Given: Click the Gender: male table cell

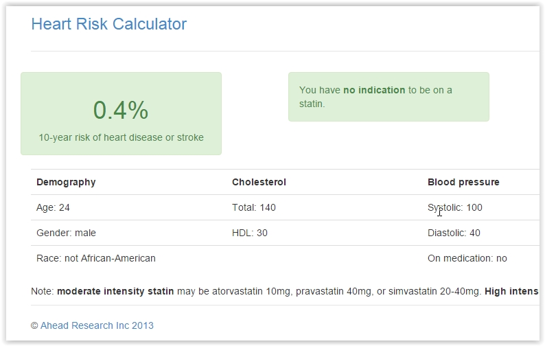Looking at the screenshot, I should coord(66,233).
